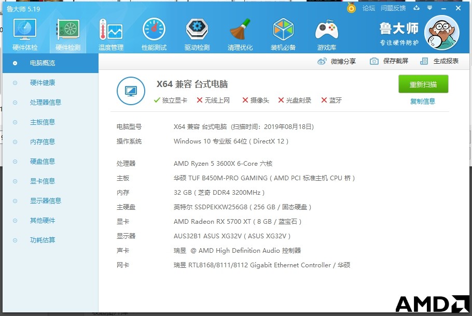Click the camera icon beside 保存截屏
472x316 pixels.
pos(374,61)
